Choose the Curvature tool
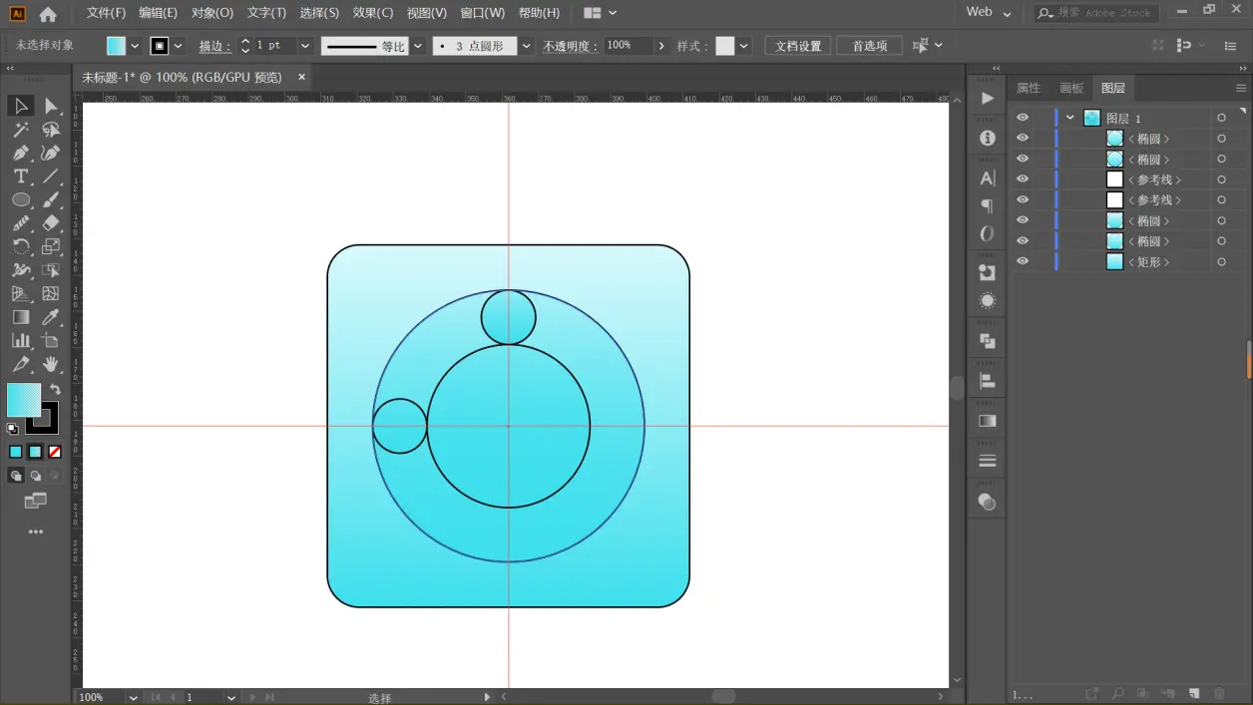 tap(51, 153)
